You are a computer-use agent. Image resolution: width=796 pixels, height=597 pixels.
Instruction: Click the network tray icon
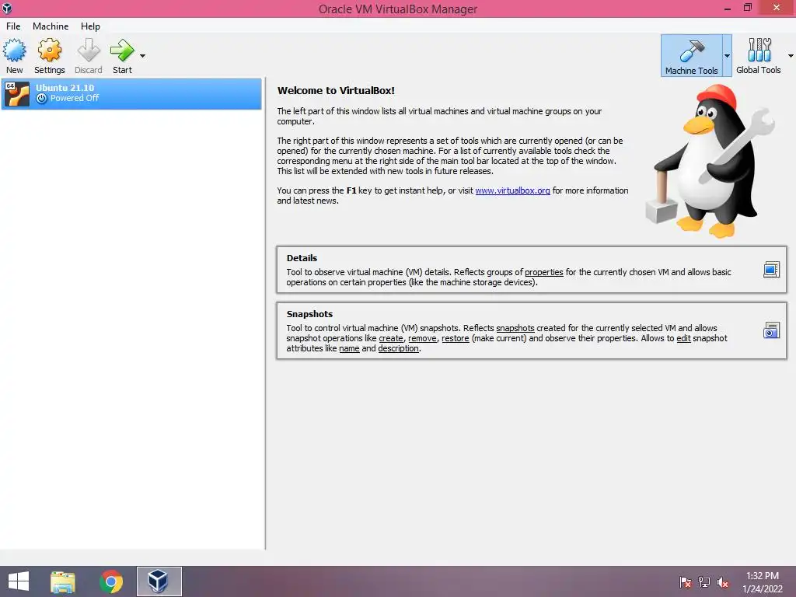point(704,581)
